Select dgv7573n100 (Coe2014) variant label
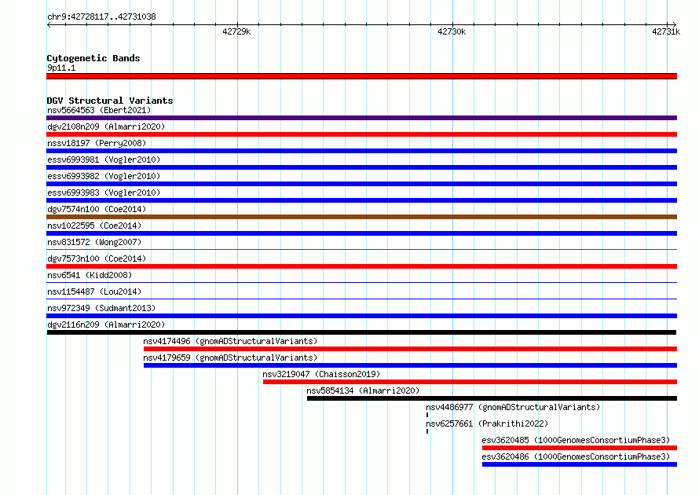 coord(97,258)
